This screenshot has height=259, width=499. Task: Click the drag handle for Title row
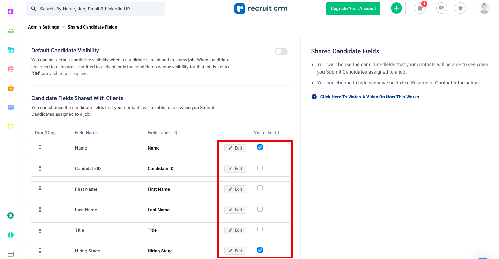[x=39, y=230]
